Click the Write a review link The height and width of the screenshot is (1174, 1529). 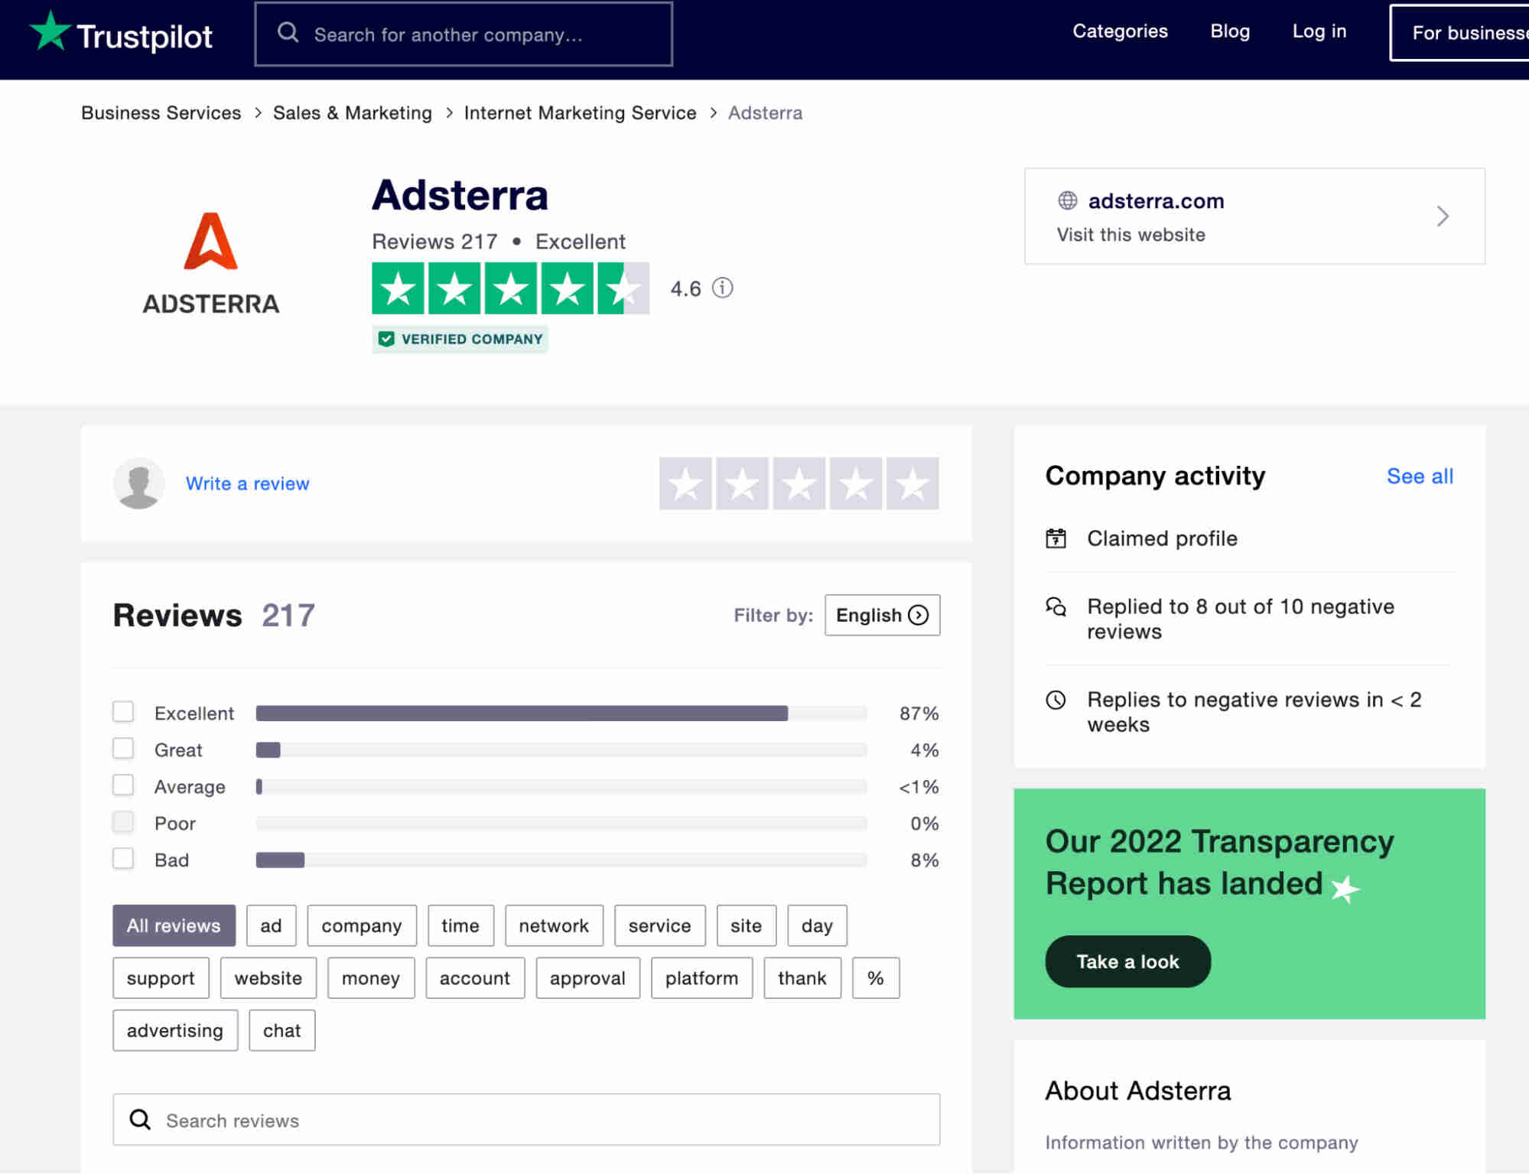tap(247, 483)
